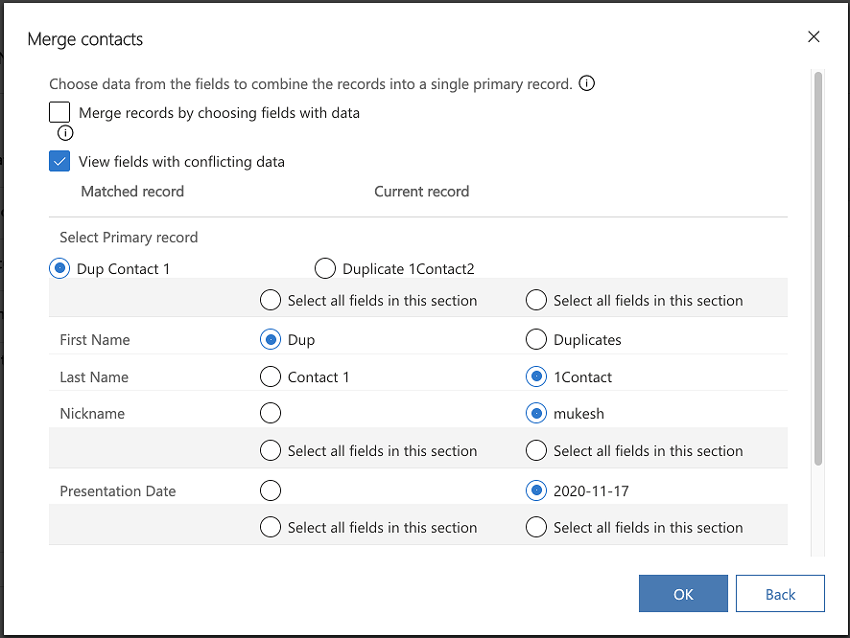Click the Current record column heading
The width and height of the screenshot is (850, 638).
point(422,192)
